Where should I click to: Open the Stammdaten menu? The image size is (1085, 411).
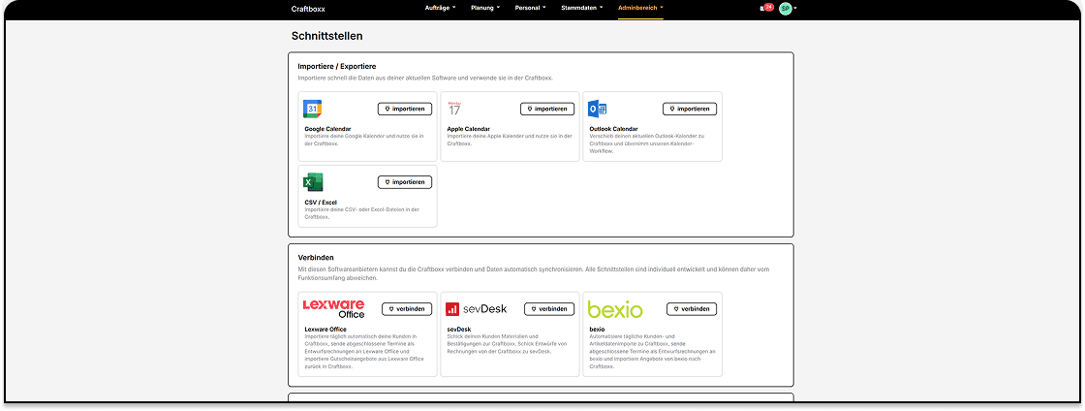click(x=581, y=9)
